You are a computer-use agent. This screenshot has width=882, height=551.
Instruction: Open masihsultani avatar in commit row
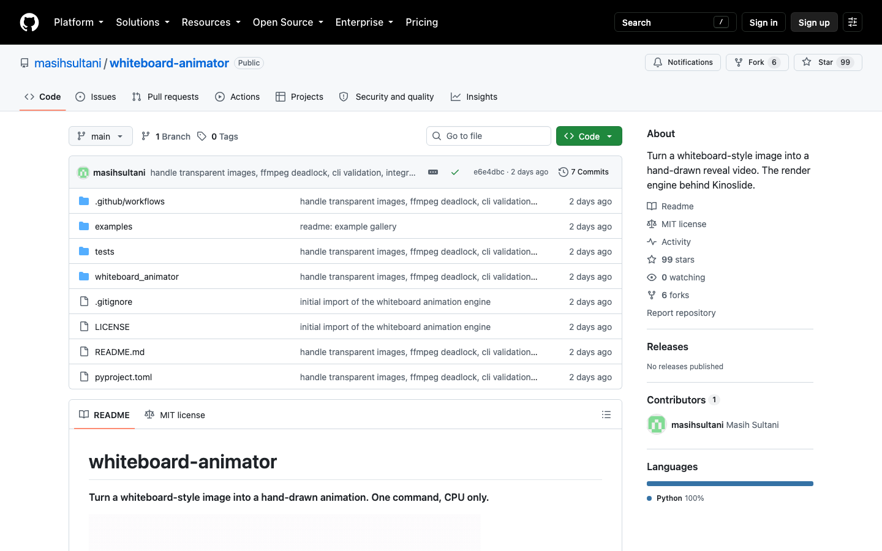pos(83,173)
